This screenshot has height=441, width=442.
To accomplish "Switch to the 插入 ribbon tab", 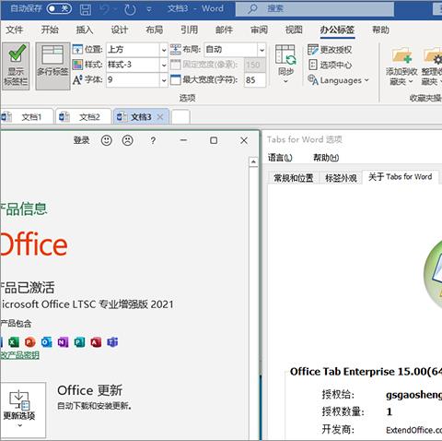I will tap(85, 30).
